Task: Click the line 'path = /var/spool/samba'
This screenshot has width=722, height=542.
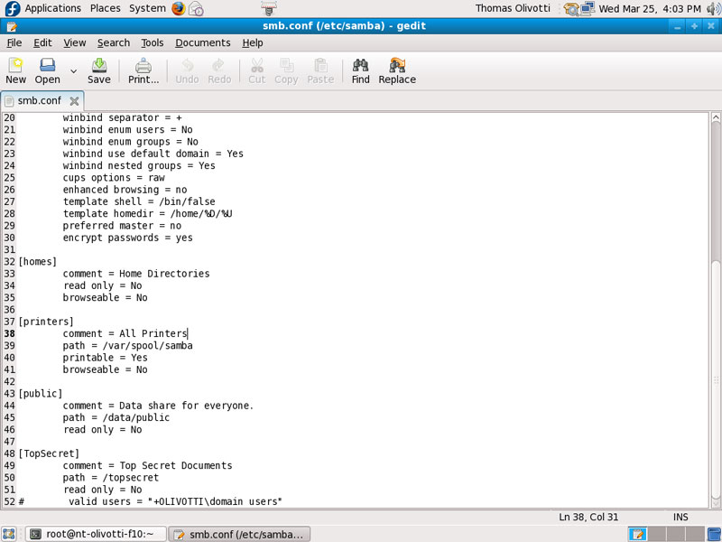Action: tap(127, 346)
